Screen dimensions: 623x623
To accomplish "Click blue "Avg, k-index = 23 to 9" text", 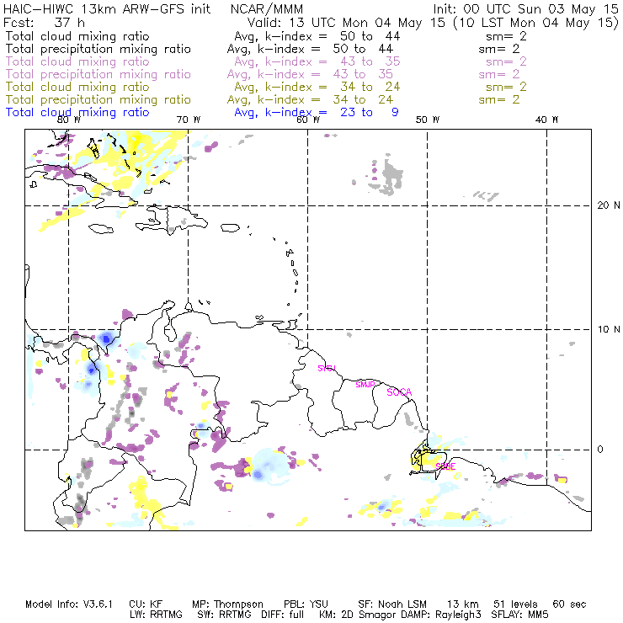I will click(x=317, y=113).
